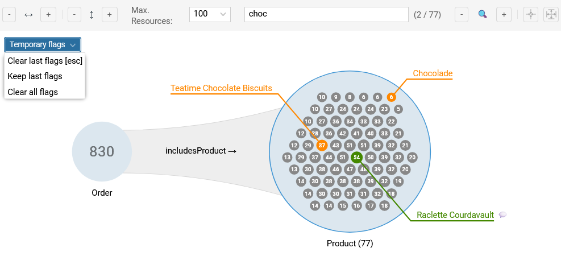The width and height of the screenshot is (561, 256).
Task: Focus the search field containing "choc"
Action: click(326, 15)
